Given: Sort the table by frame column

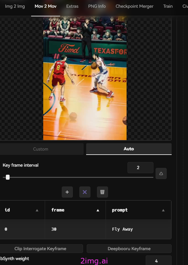Looking at the screenshot, I should pyautogui.click(x=98, y=210).
